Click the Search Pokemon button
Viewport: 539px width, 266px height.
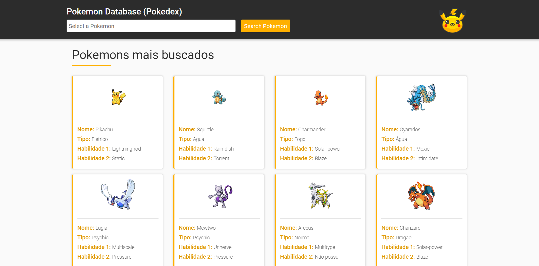(266, 26)
